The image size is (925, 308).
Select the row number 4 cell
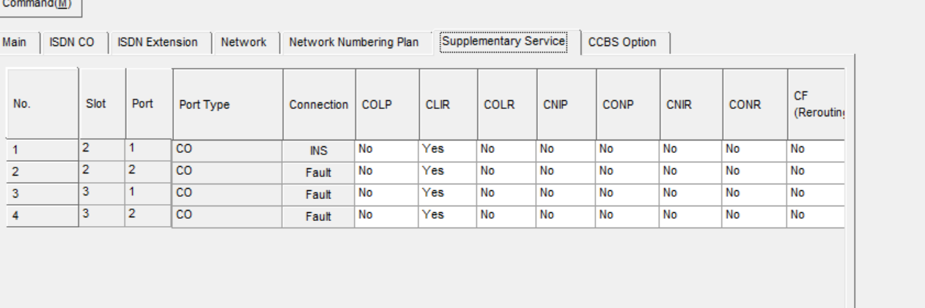coord(43,217)
